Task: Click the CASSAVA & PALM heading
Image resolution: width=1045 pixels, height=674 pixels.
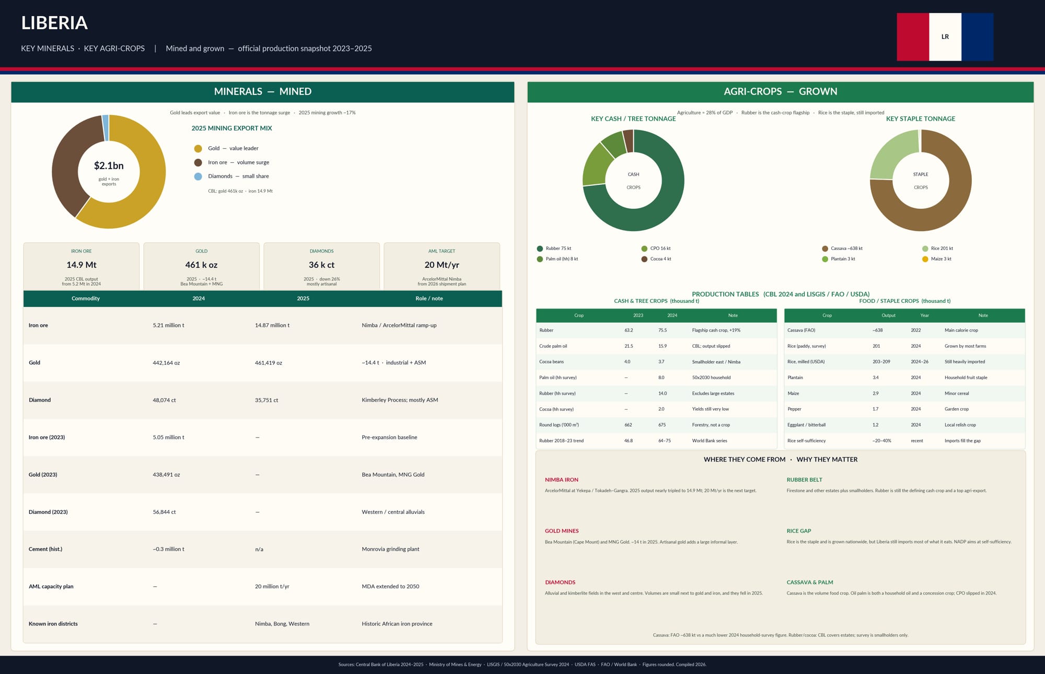Action: (810, 583)
